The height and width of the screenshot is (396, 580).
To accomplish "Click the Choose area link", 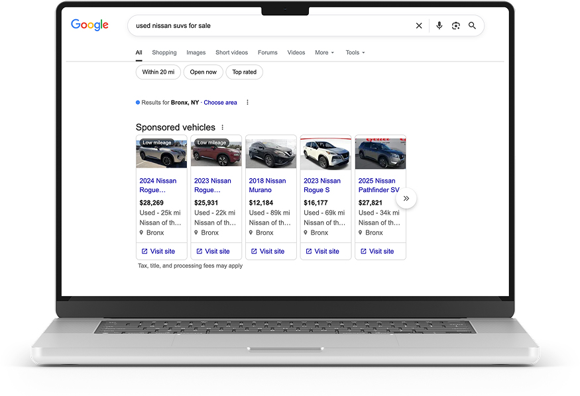I will (x=220, y=103).
